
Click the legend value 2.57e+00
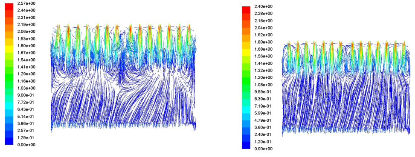click(x=26, y=3)
